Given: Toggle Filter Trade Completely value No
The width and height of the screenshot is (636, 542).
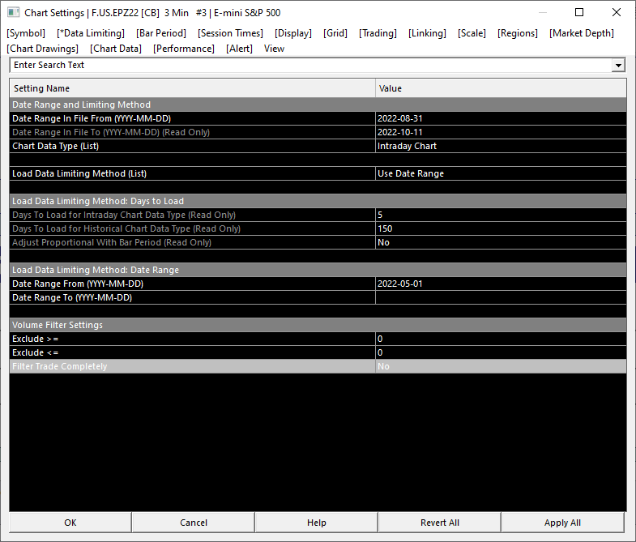Looking at the screenshot, I should [501, 367].
